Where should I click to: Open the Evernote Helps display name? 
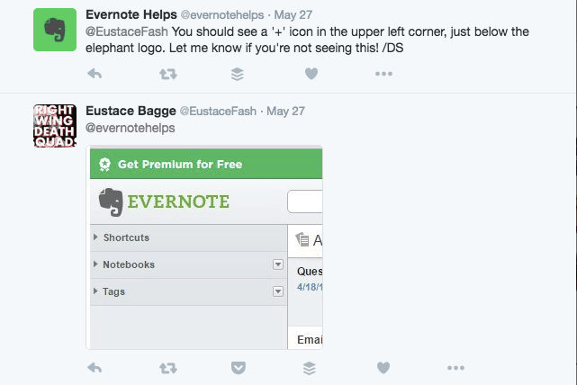(131, 14)
